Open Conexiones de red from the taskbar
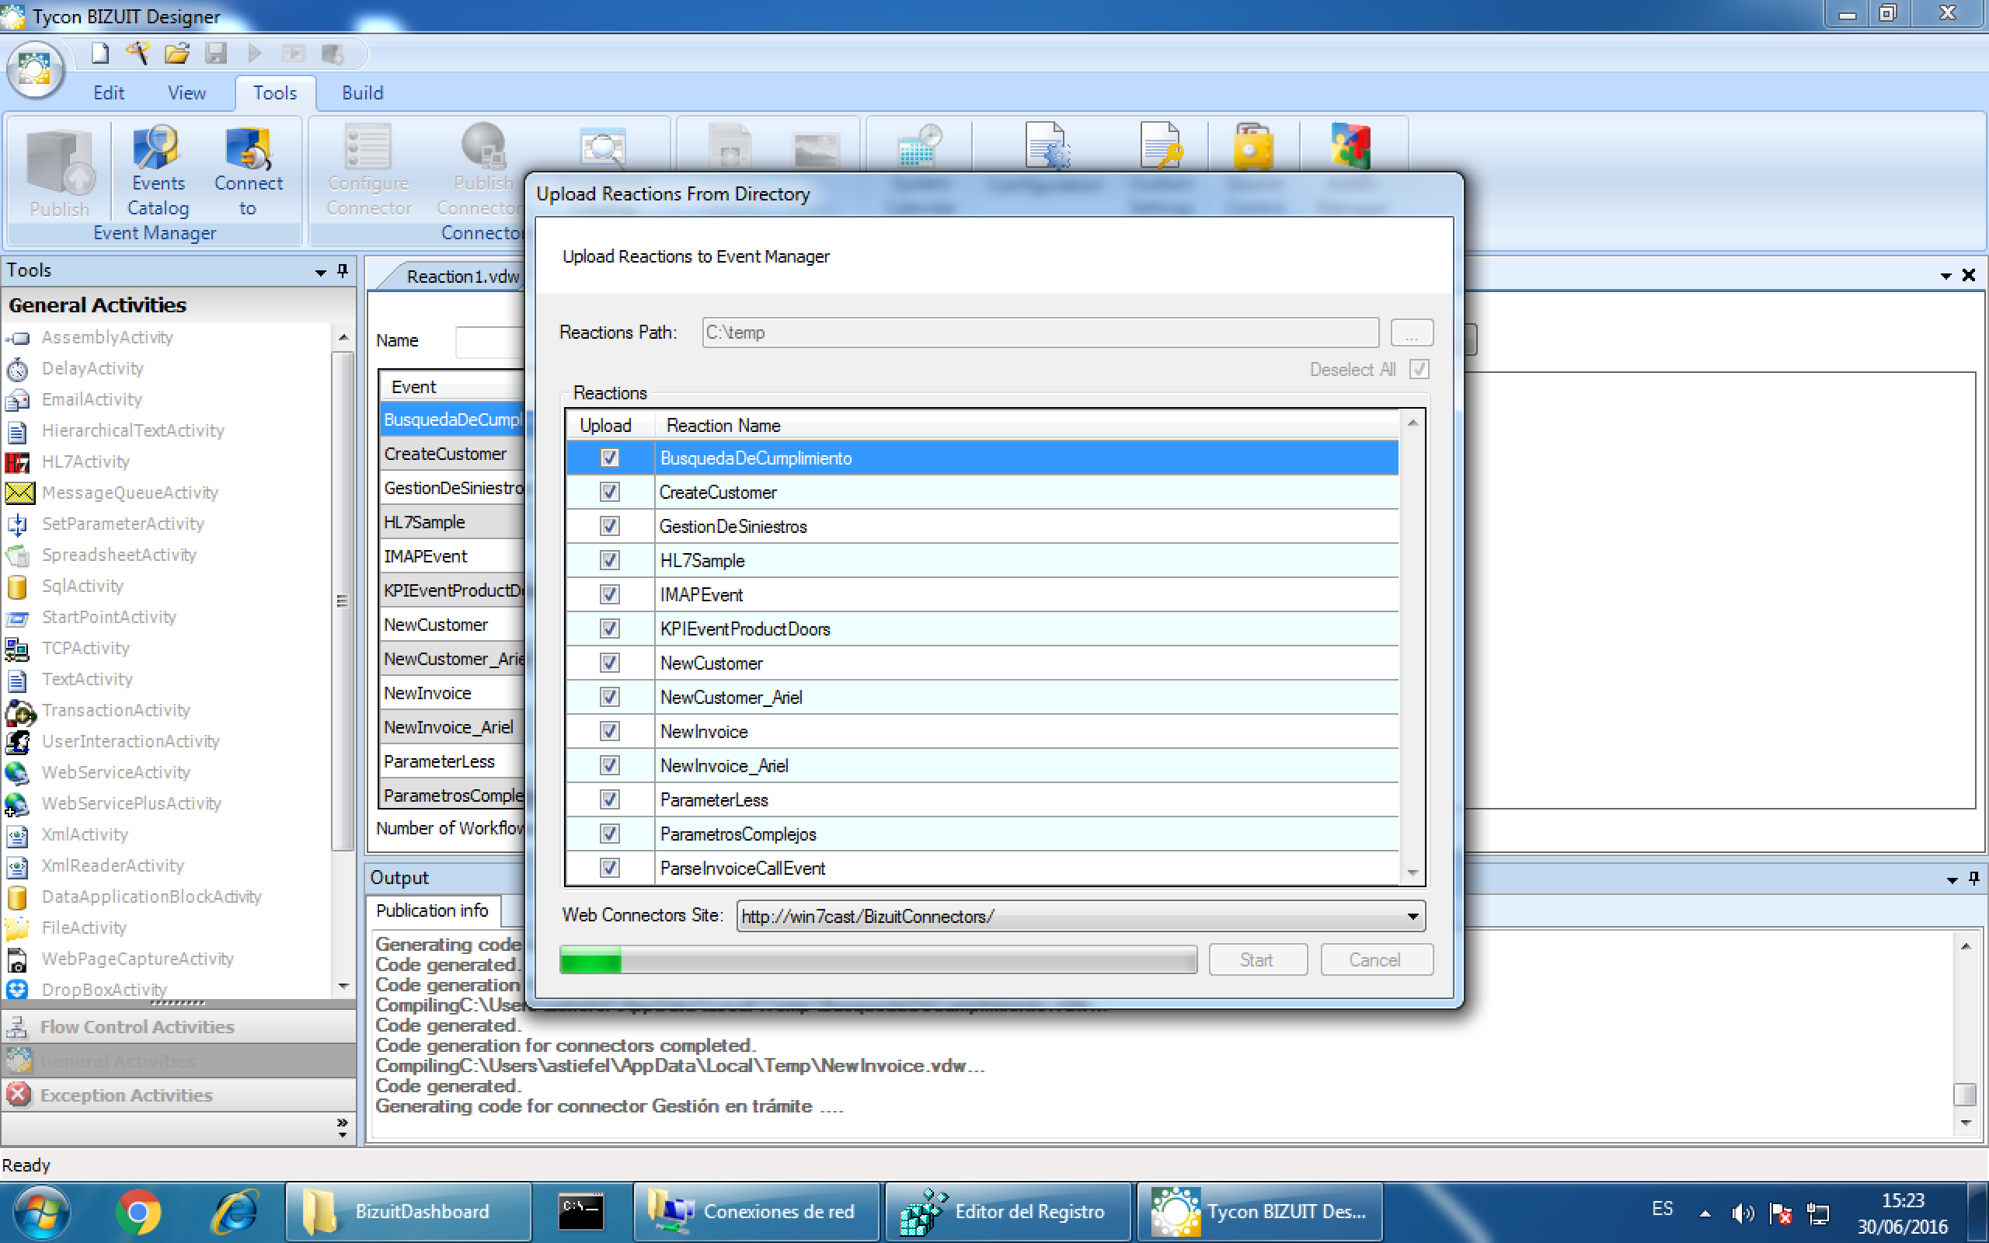Image resolution: width=1989 pixels, height=1243 pixels. [756, 1212]
